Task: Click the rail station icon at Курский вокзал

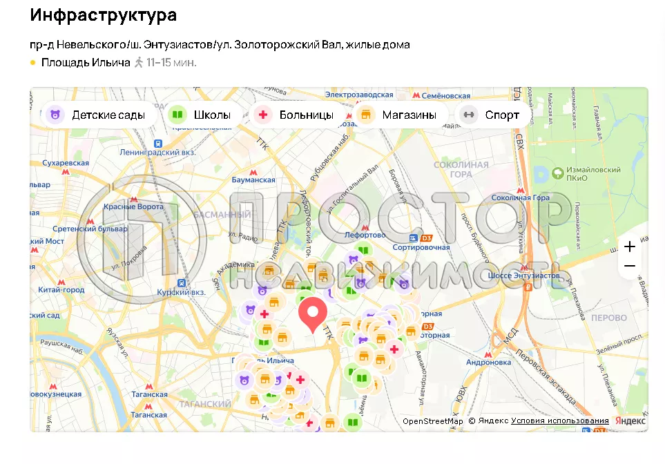Action: pyautogui.click(x=181, y=282)
